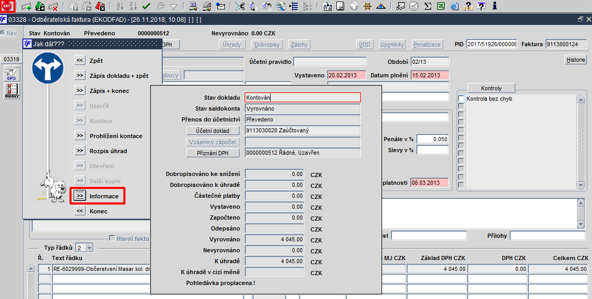Click the green Excel export icon

pos(441,6)
